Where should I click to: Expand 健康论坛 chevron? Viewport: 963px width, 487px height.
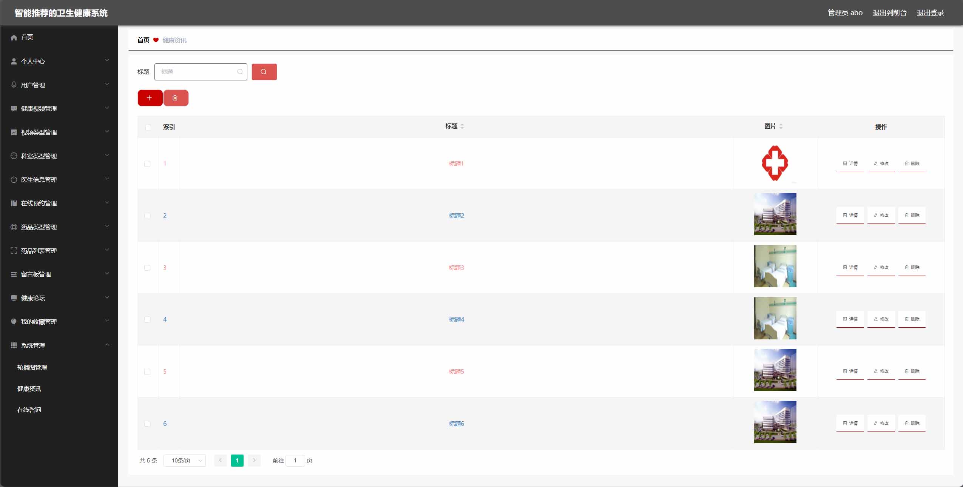[x=107, y=297]
